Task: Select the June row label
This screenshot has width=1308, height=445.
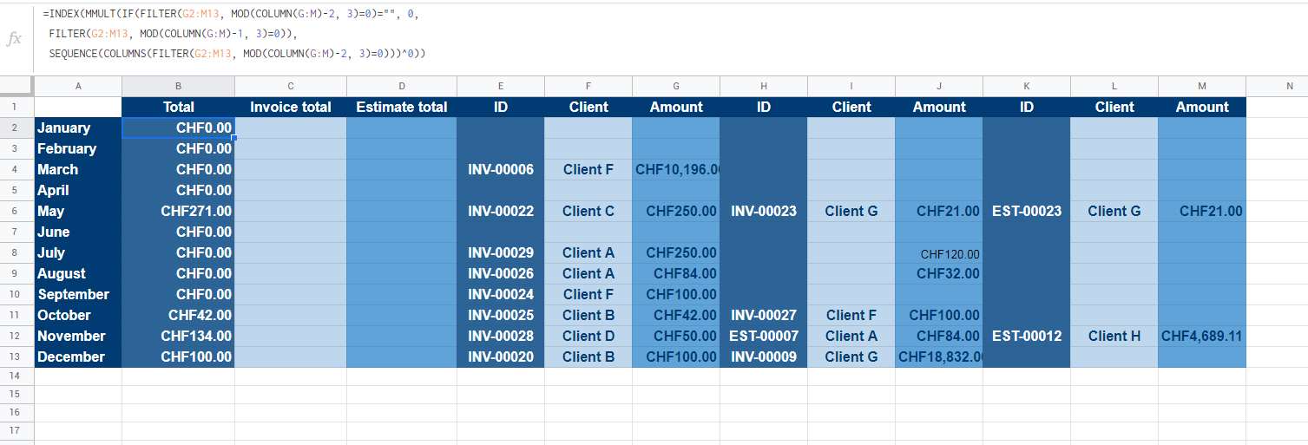Action: (78, 232)
